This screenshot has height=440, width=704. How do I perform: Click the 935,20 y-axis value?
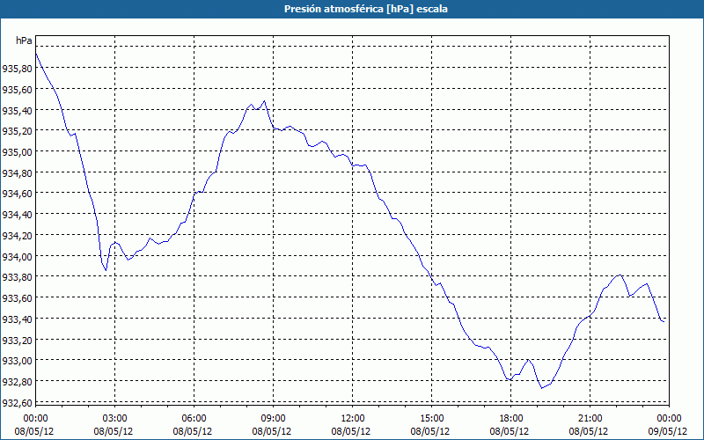tap(17, 131)
